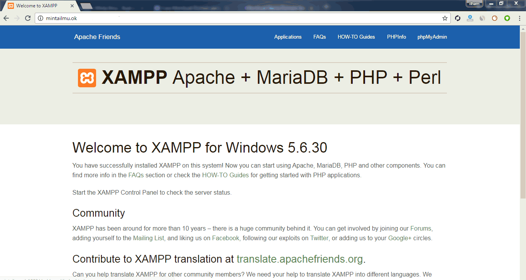Open the Chrome three-dot menu
526x280 pixels.
(519, 18)
